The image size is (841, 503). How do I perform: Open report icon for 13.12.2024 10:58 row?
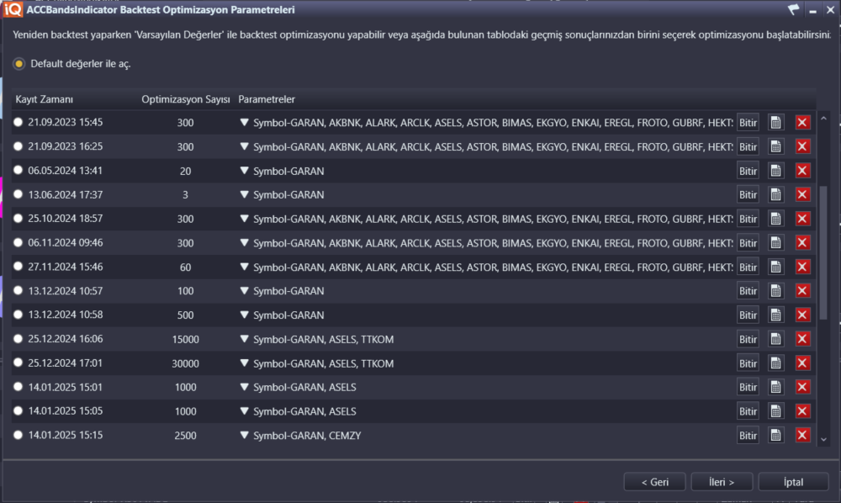click(x=775, y=315)
